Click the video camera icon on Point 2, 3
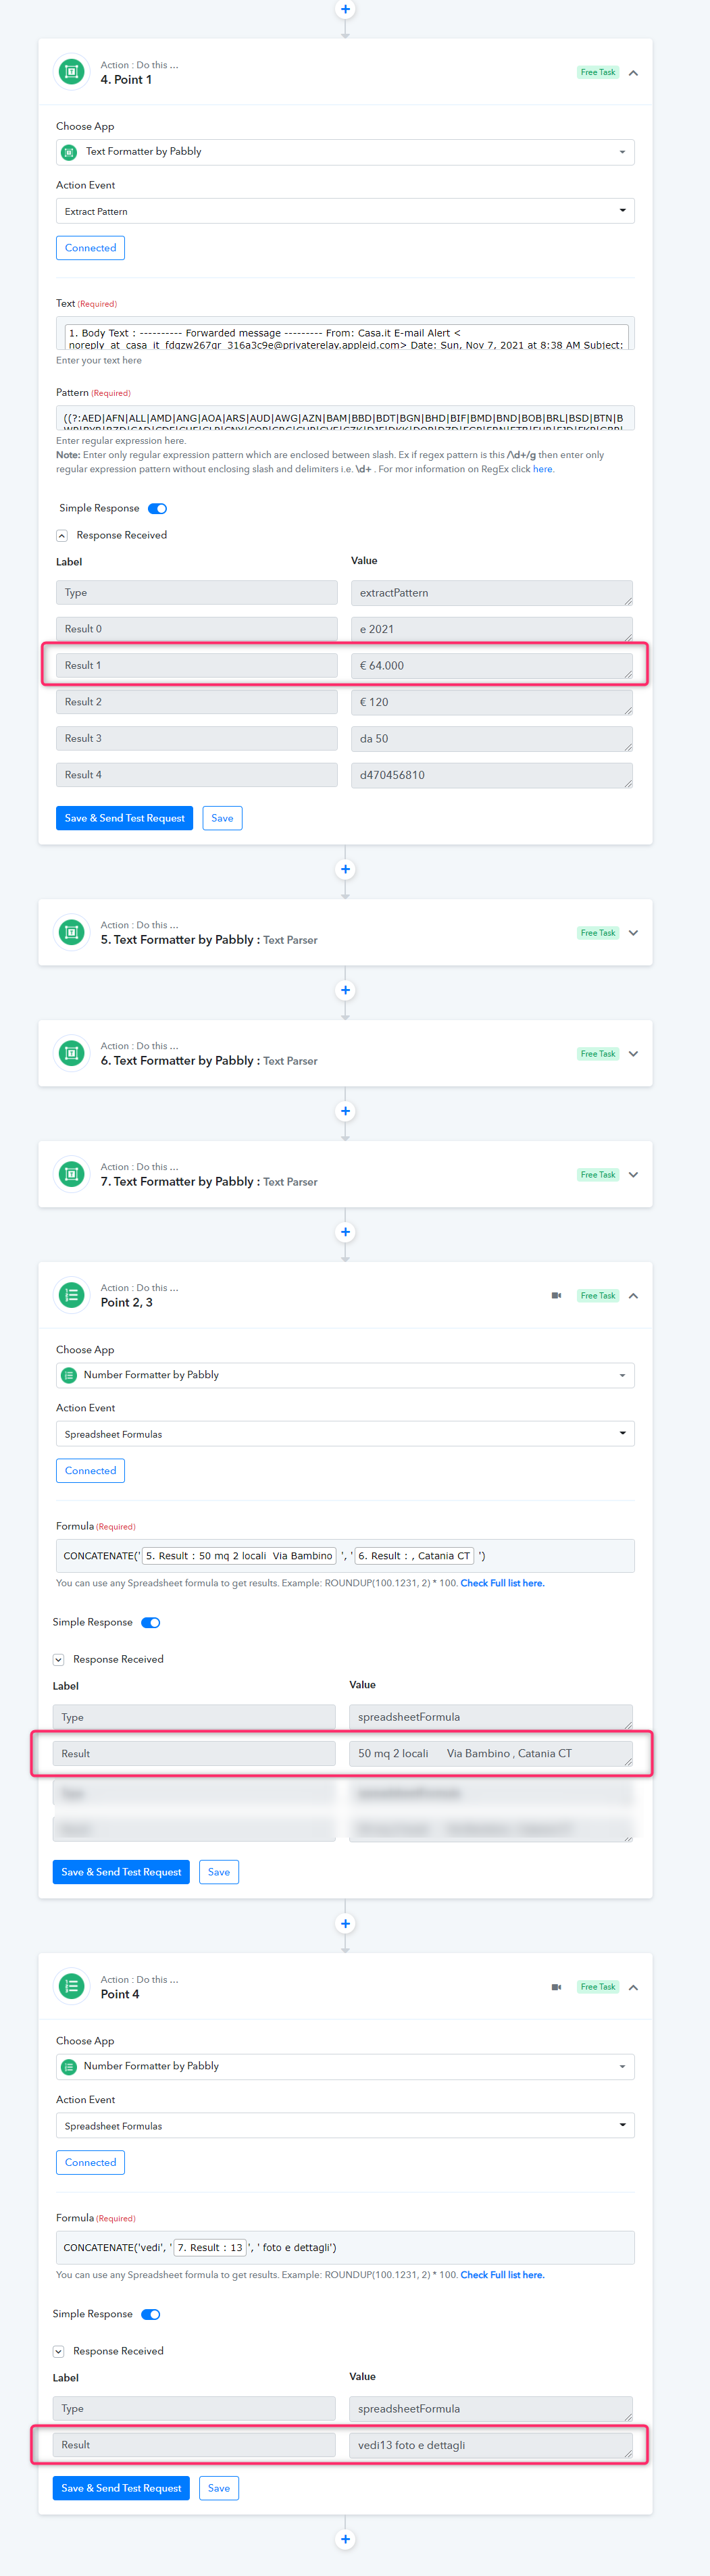This screenshot has width=710, height=2576. coord(556,1295)
